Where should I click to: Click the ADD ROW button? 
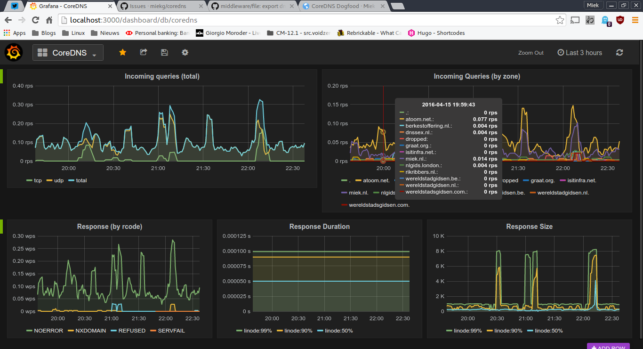pyautogui.click(x=608, y=346)
